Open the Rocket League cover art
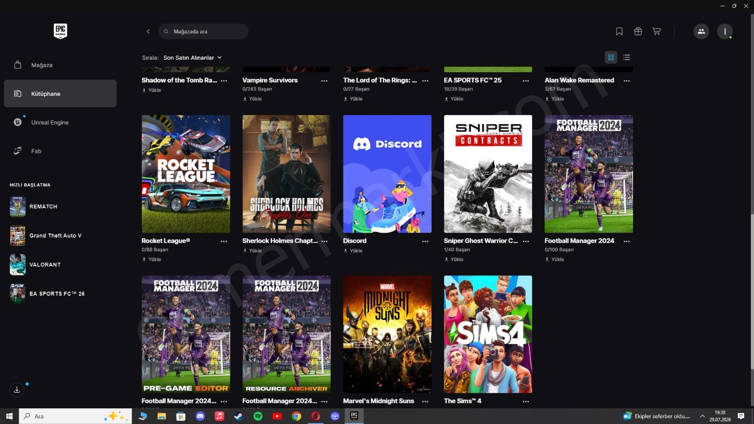Screen dimensions: 754x424 (x=186, y=174)
